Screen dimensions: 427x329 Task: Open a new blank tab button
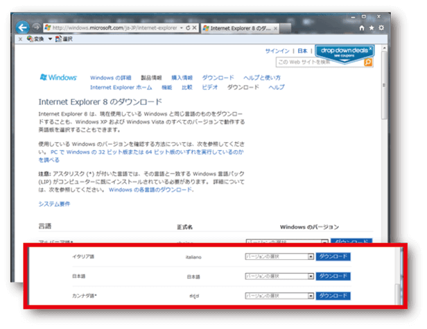[285, 28]
